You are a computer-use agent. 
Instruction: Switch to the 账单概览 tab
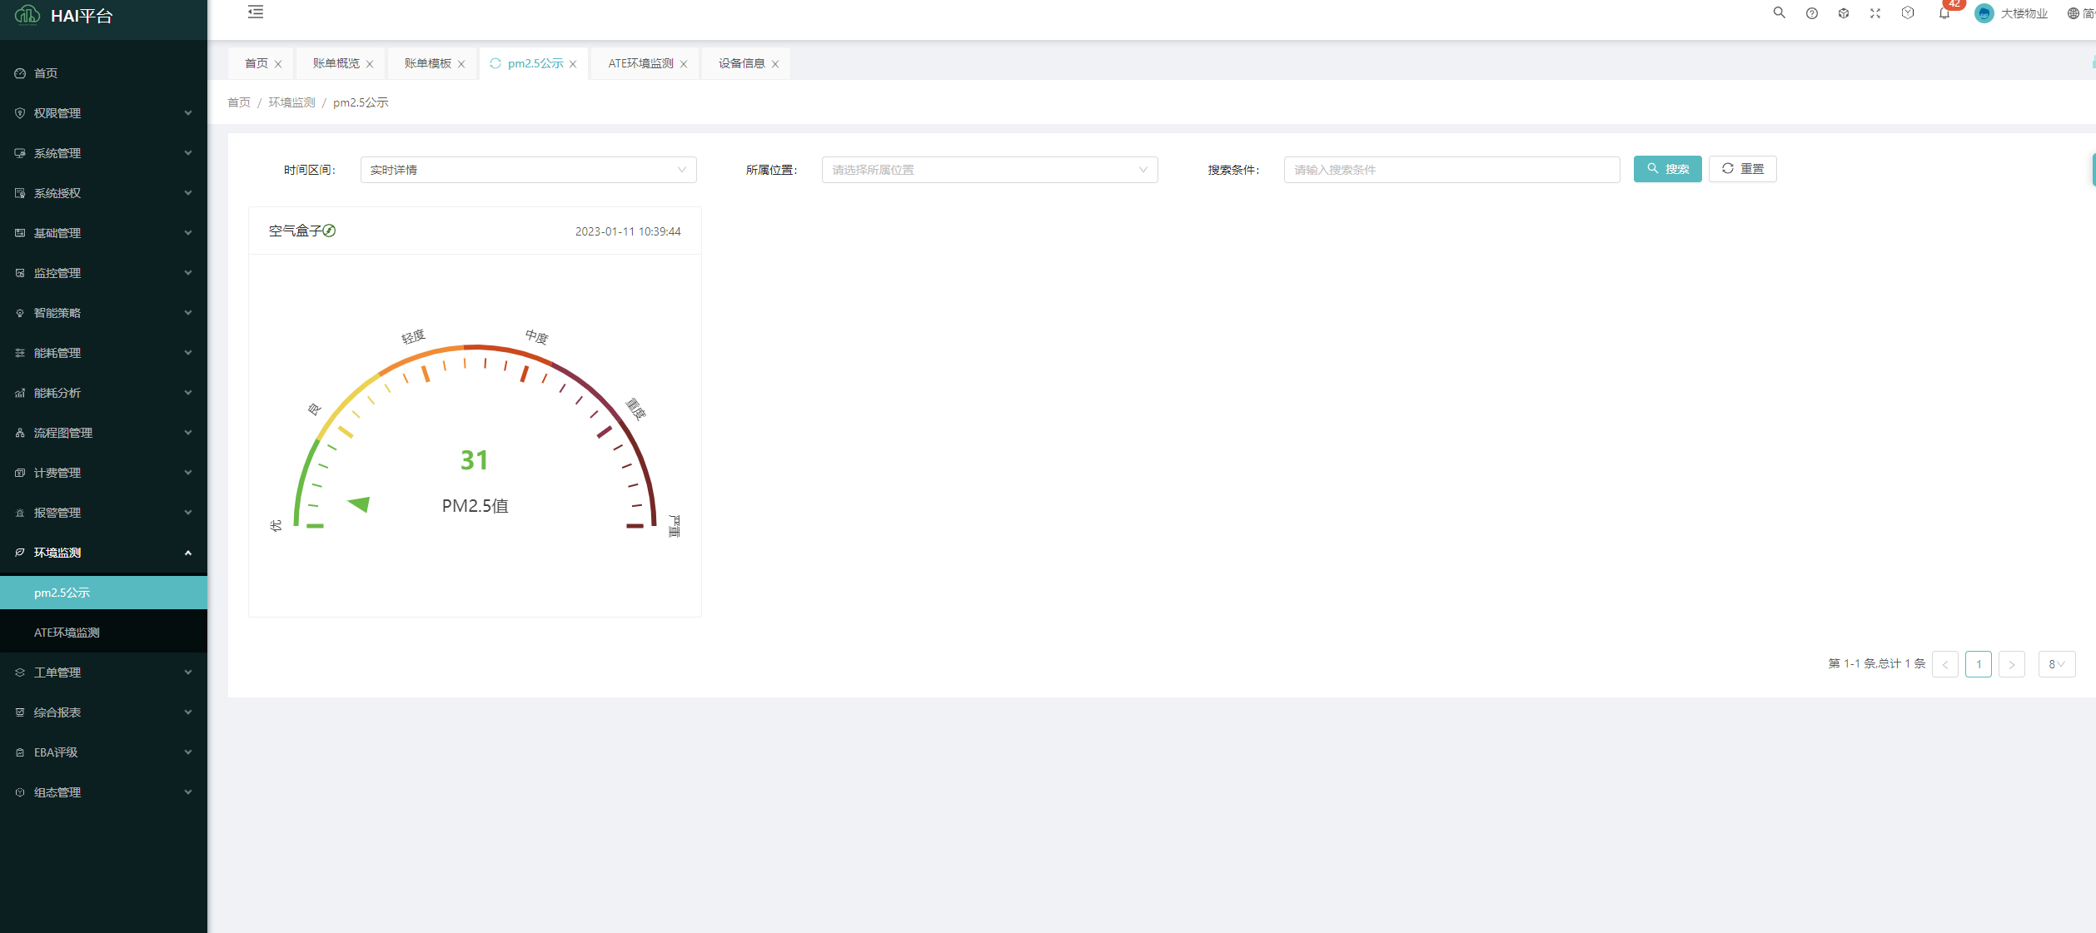[x=336, y=63]
